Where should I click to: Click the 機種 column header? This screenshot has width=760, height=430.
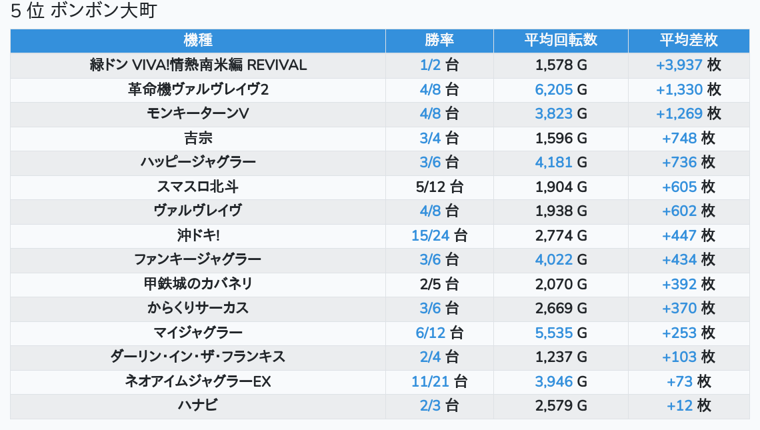coord(198,40)
